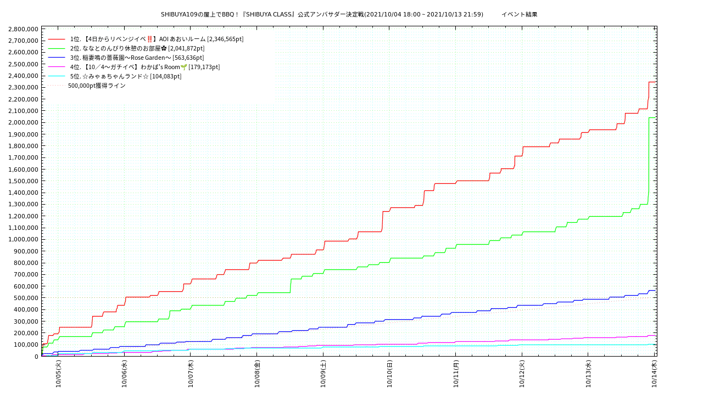
Task: Click the 2,100,000 y-axis label
Action: pyautogui.click(x=24, y=111)
